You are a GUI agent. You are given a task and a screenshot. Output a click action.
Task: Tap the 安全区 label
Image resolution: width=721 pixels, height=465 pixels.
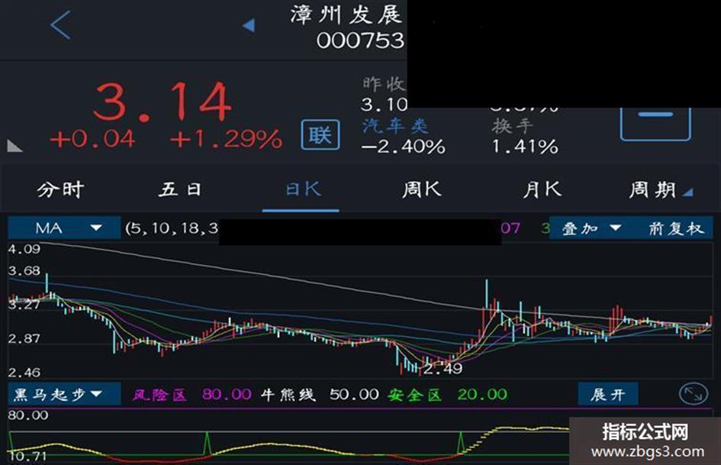[414, 395]
